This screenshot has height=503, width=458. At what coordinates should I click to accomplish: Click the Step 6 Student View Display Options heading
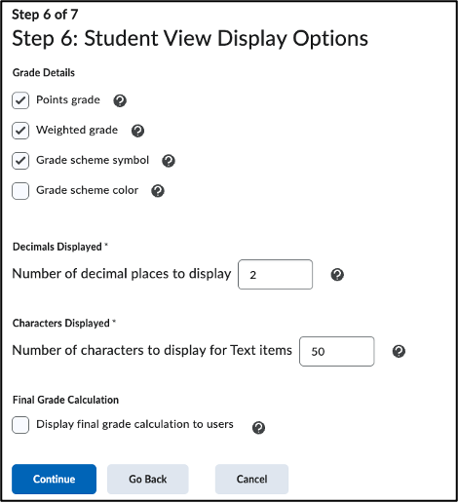[x=190, y=38]
